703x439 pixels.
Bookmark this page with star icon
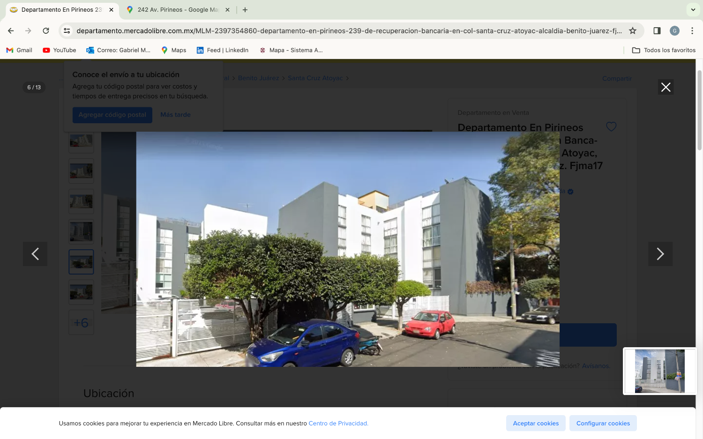pos(633,31)
